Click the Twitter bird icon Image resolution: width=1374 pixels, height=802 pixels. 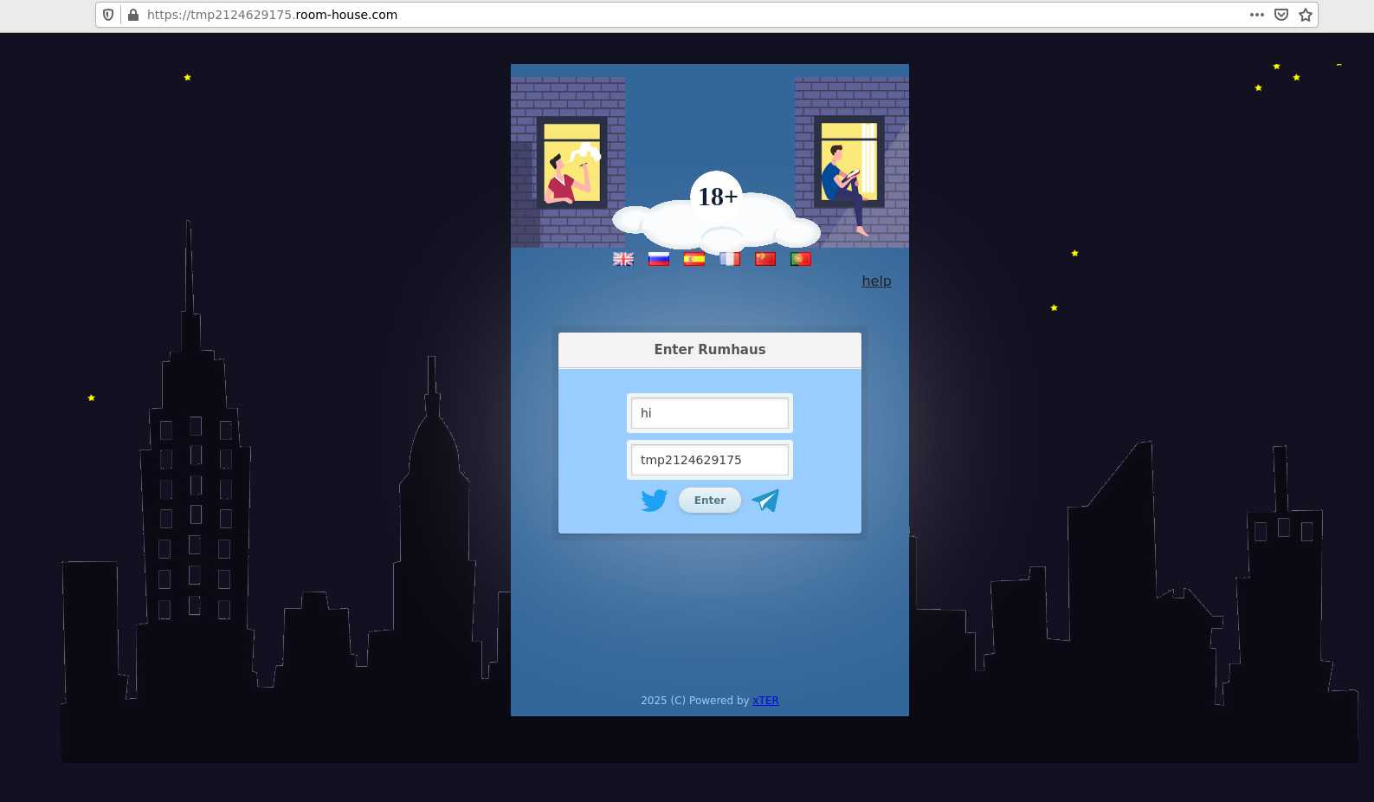tap(654, 501)
